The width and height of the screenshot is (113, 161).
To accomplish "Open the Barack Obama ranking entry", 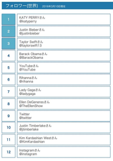I will coord(64,56).
